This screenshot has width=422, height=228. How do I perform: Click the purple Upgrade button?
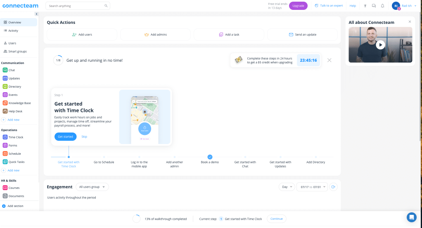298,6
